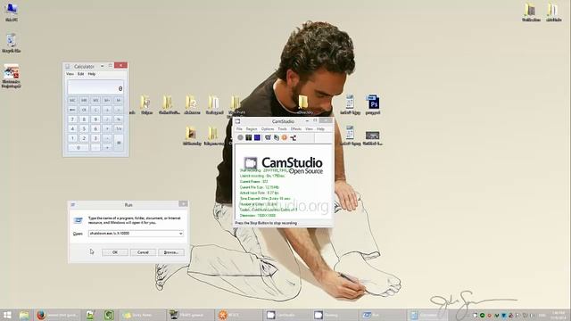Toggle the CamStudio view toolbar icon
Viewport: 571px width, 321px height.
268,137
